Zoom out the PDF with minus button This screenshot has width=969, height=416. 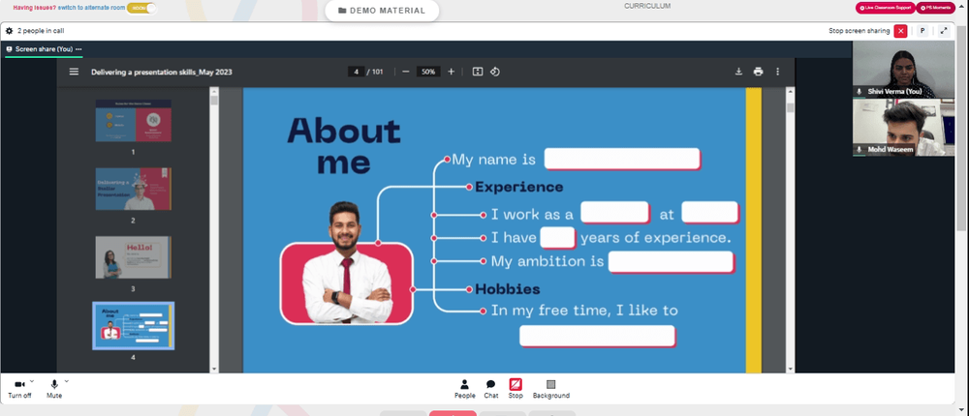405,72
